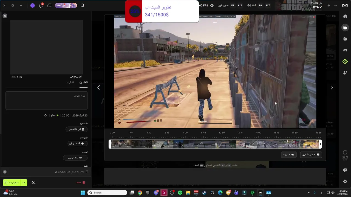
Task: Open the recording settings gear next to 60 FPS
Action: click(212, 5)
